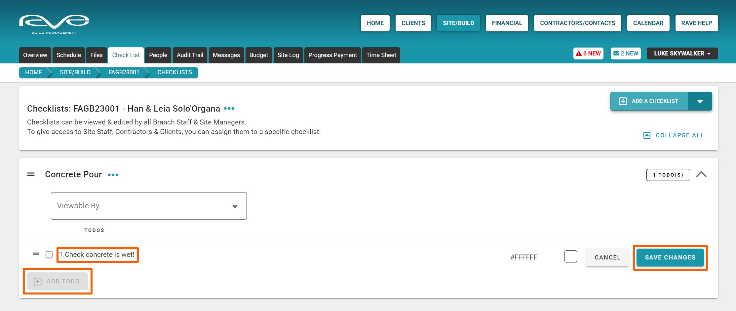This screenshot has height=311, width=736.
Task: Open the Rave Help menu
Action: click(697, 23)
